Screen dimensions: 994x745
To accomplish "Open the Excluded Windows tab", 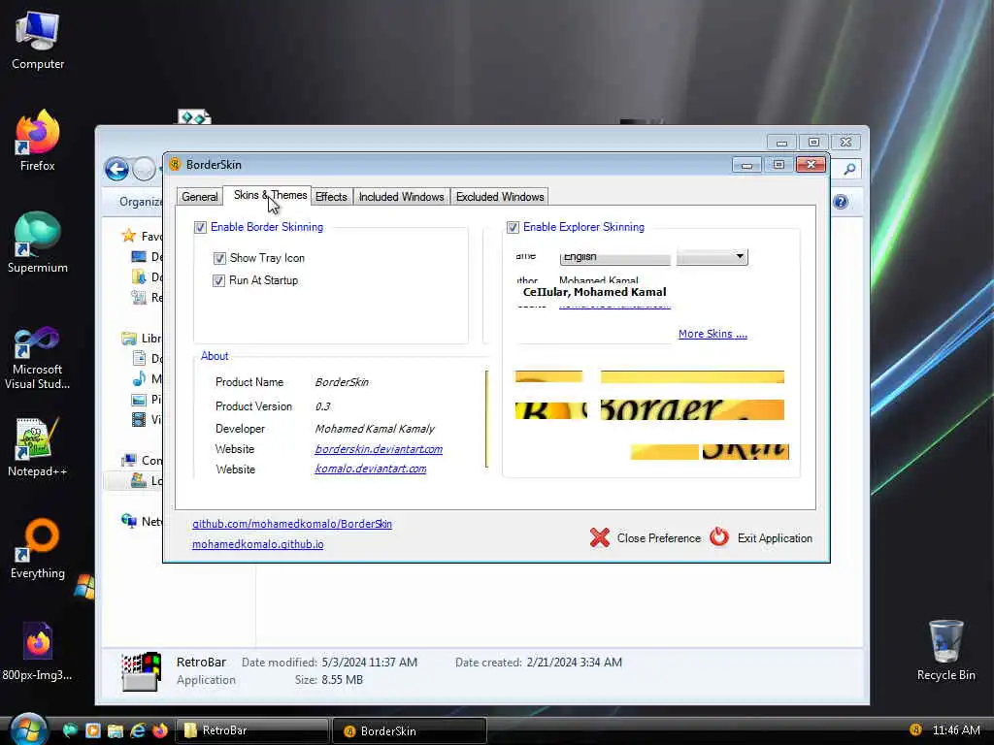I will point(500,197).
